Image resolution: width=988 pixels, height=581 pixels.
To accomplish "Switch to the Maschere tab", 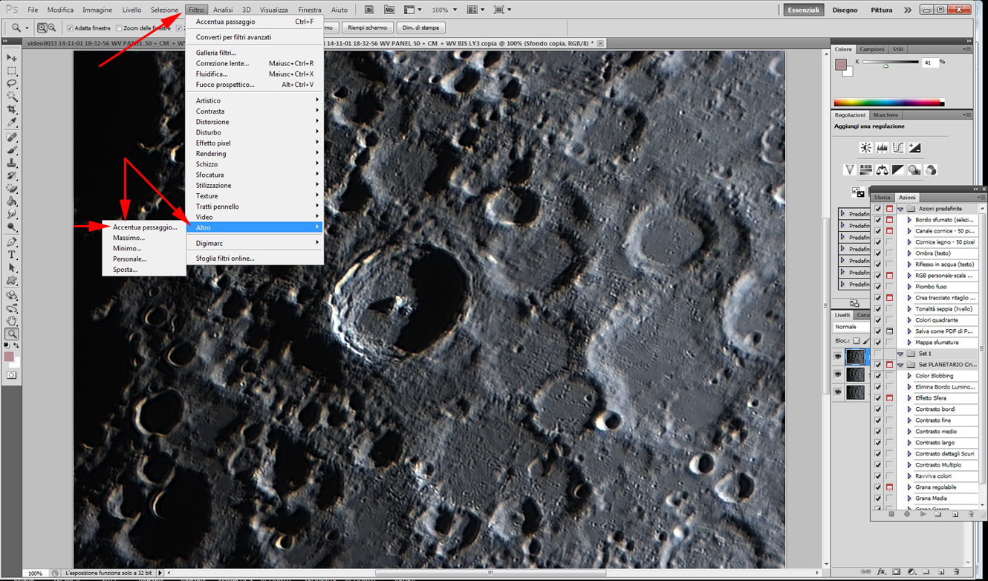I will point(885,115).
